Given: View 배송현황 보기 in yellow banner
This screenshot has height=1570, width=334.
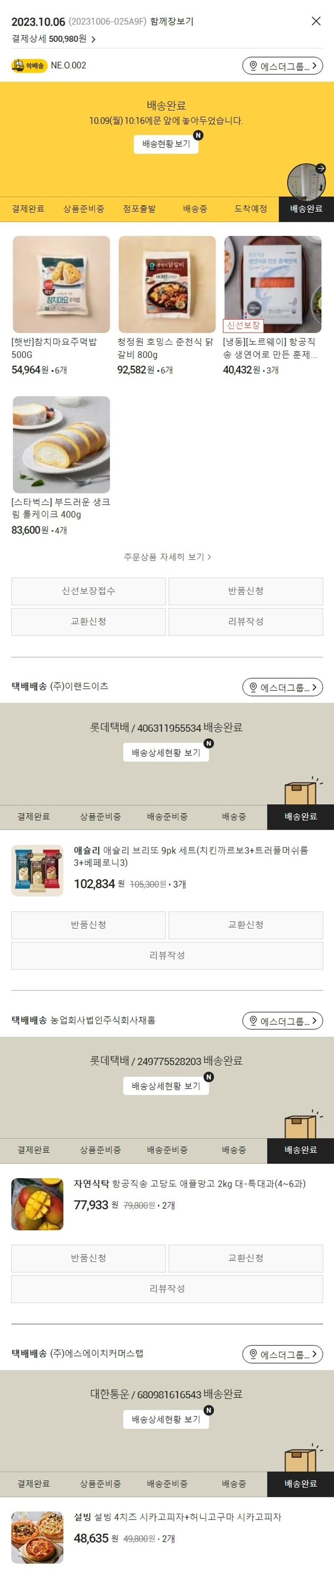Looking at the screenshot, I should (x=166, y=144).
